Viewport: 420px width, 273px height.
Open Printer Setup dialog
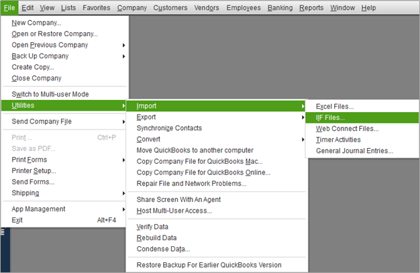[64, 171]
